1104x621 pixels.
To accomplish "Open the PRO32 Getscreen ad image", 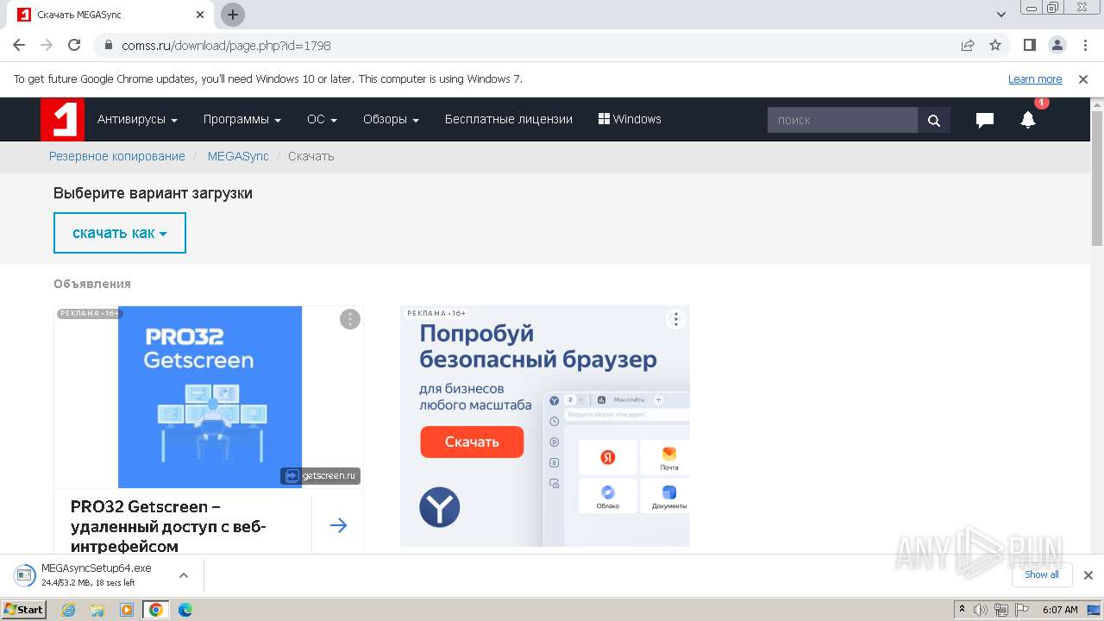I will pyautogui.click(x=210, y=397).
